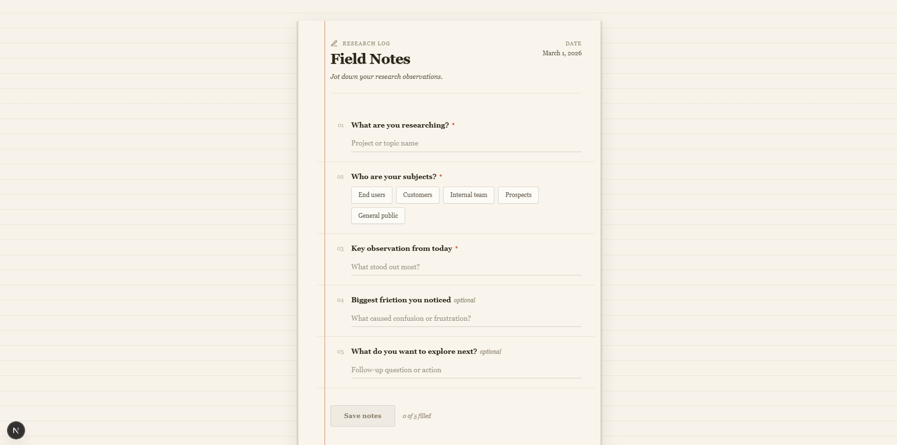Toggle the End users subject chip
This screenshot has height=445, width=897.
click(x=372, y=195)
